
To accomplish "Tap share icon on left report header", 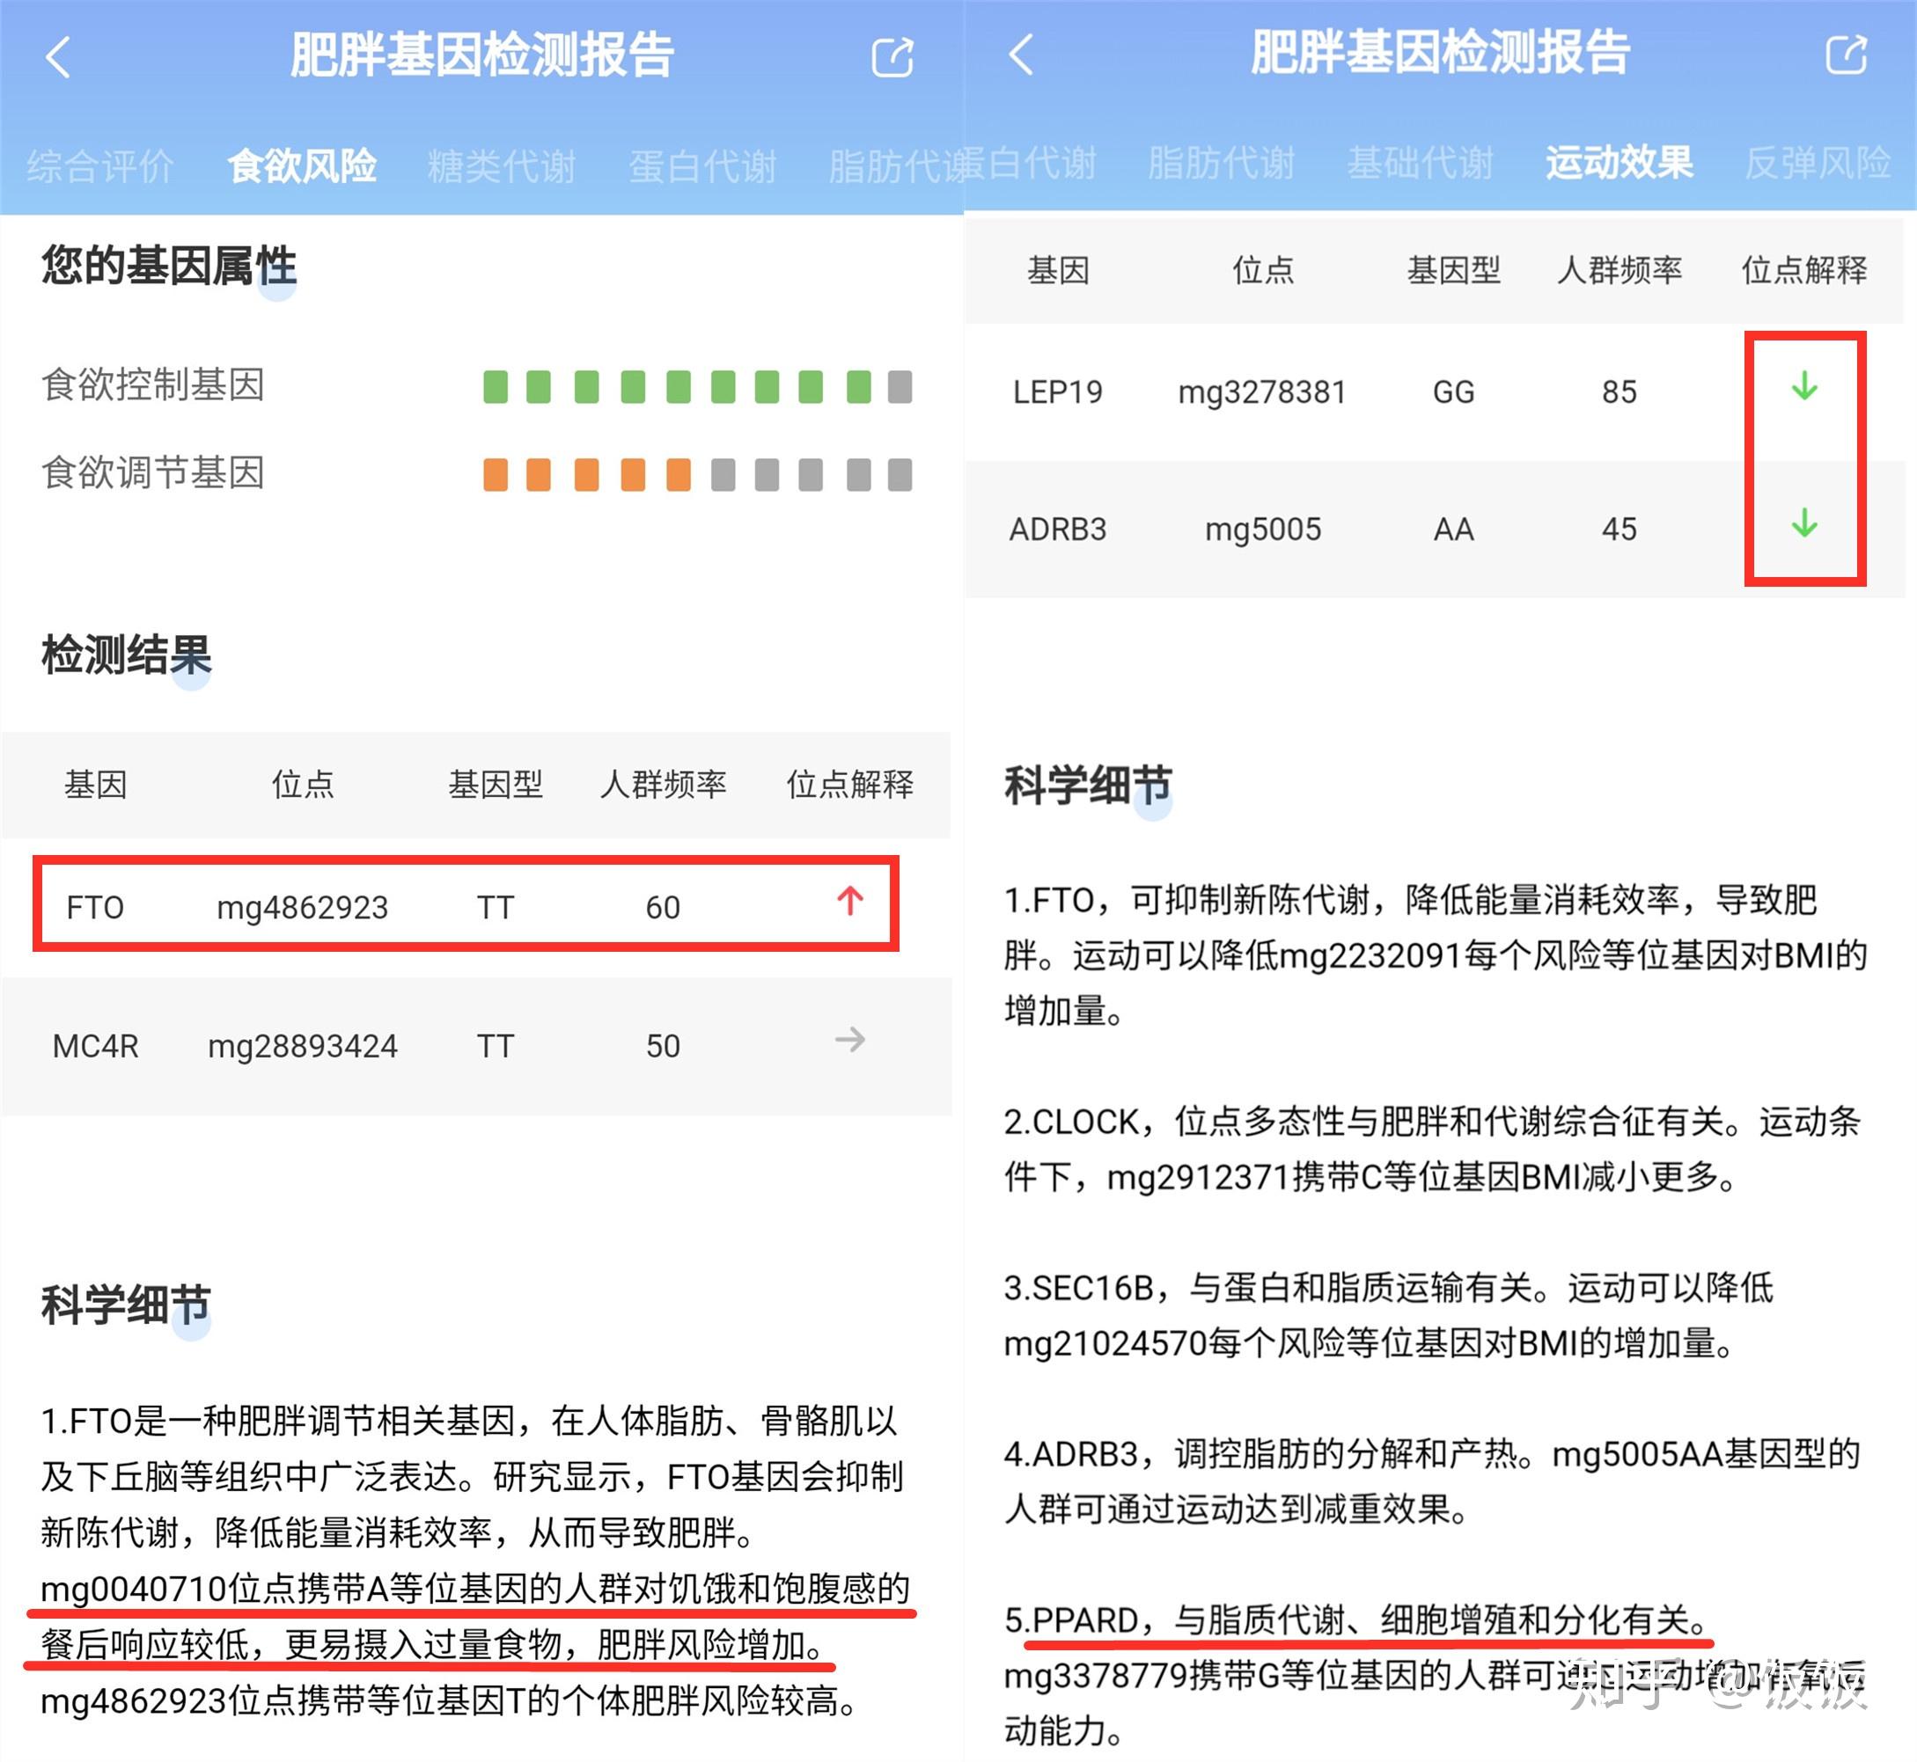I will [892, 57].
